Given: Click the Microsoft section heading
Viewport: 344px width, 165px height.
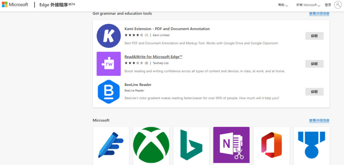Looking at the screenshot, I should (101, 120).
